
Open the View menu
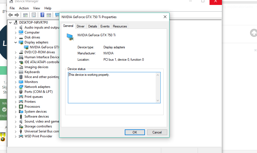pos(36,8)
